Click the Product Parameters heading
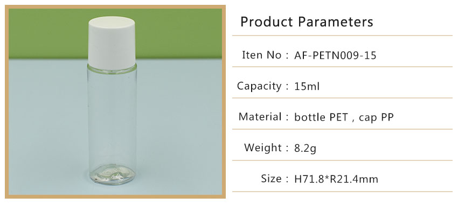Screen dimensions: 458x204 click(x=307, y=22)
